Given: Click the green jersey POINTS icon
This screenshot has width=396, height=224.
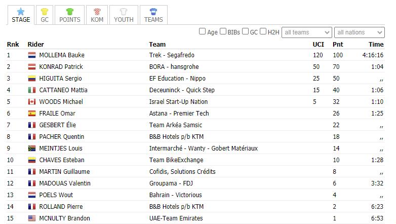Looking at the screenshot, I should tap(70, 12).
